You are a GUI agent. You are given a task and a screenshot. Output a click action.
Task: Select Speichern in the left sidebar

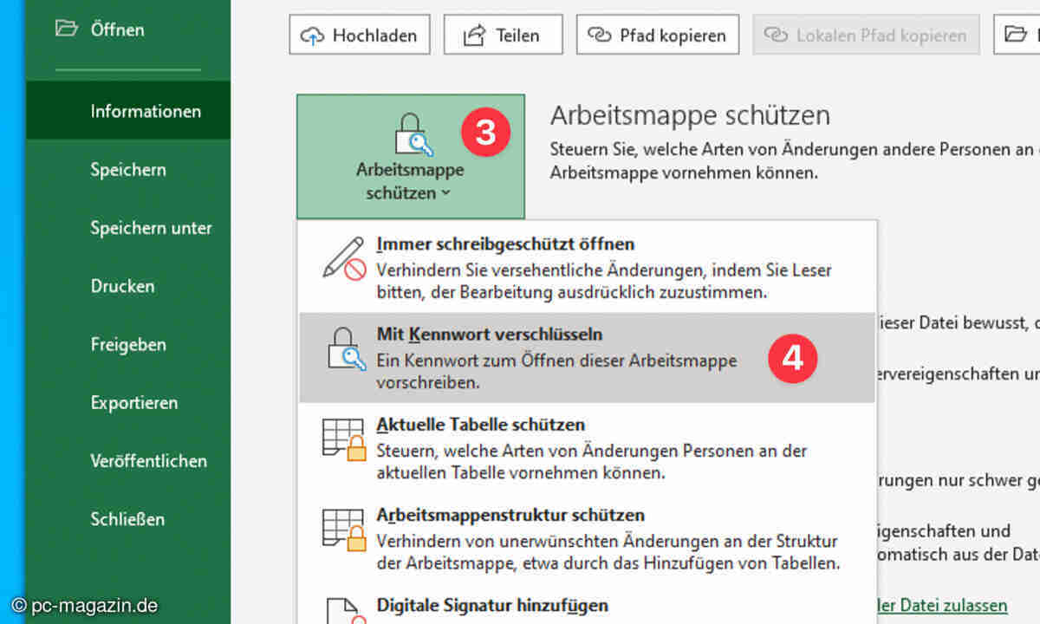(x=128, y=170)
